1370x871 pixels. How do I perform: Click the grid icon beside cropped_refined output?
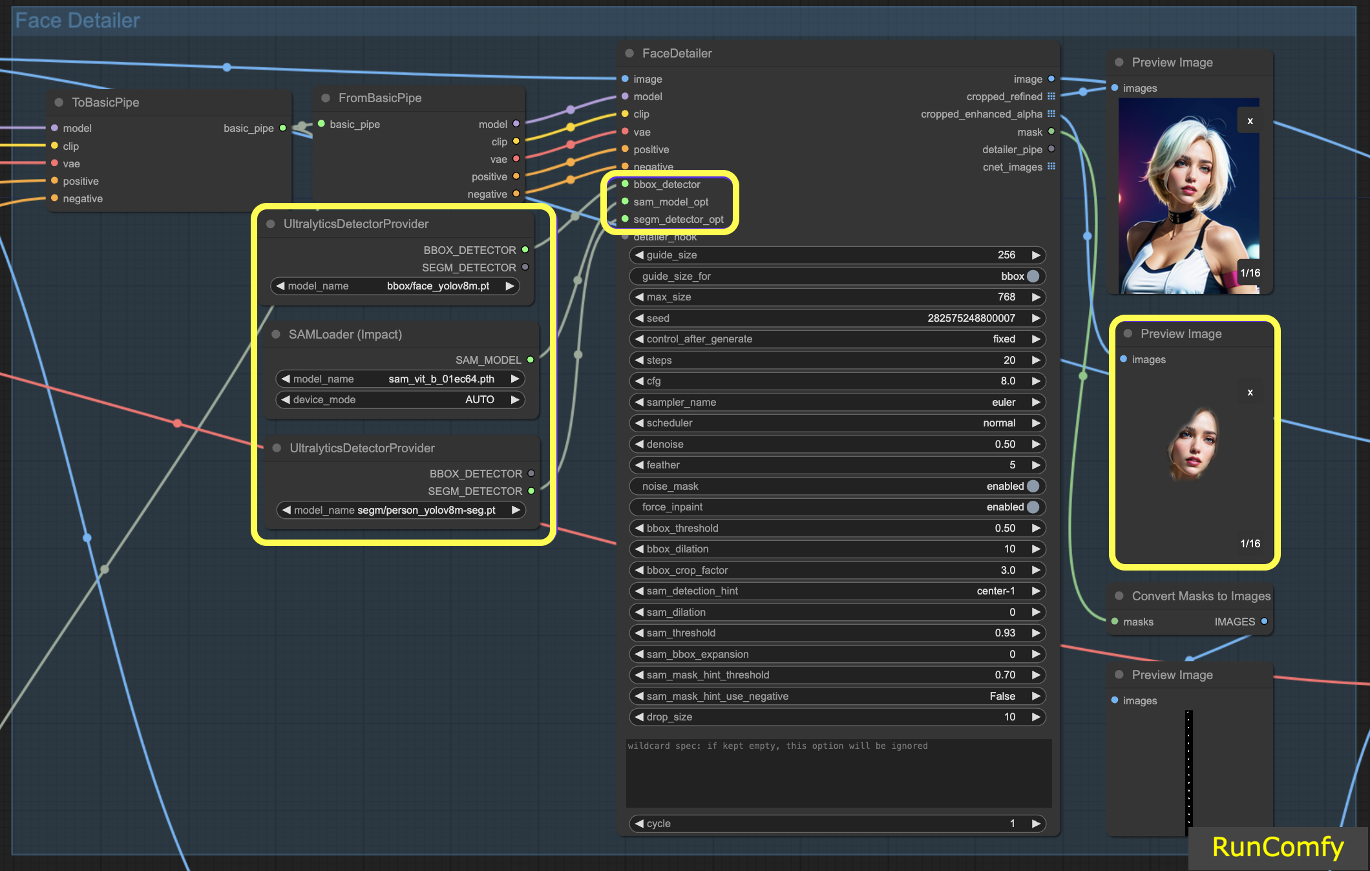coord(1052,96)
